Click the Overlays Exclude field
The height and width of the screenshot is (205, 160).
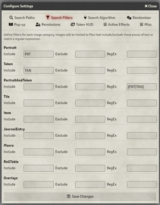[90, 184]
